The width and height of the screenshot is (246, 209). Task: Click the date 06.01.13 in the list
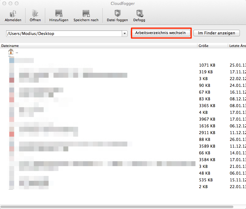pyautogui.click(x=238, y=173)
